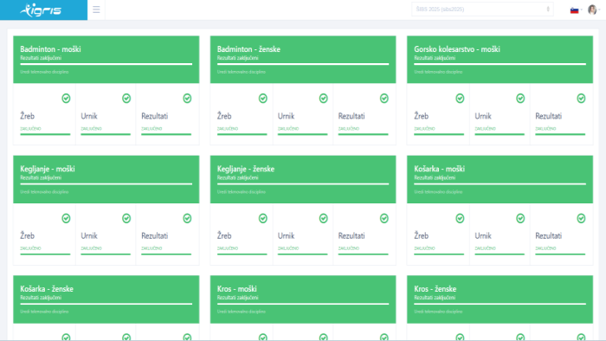Click 'Uredi tekmovalno disciplino' under Badminton - ženske
Viewport: 606px width, 341px height.
pyautogui.click(x=242, y=72)
